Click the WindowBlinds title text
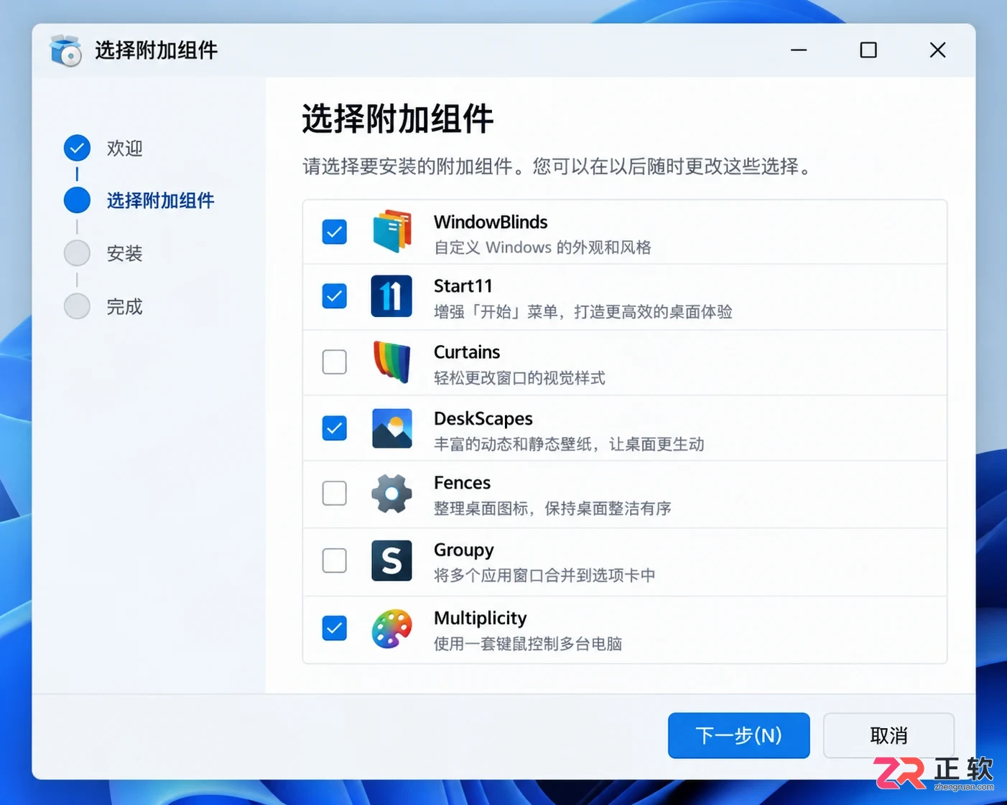Screen dimensions: 1007x805 [491, 222]
